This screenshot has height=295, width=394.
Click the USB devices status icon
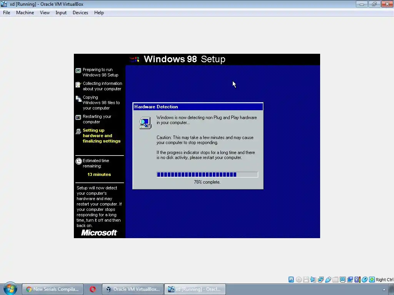(x=328, y=280)
